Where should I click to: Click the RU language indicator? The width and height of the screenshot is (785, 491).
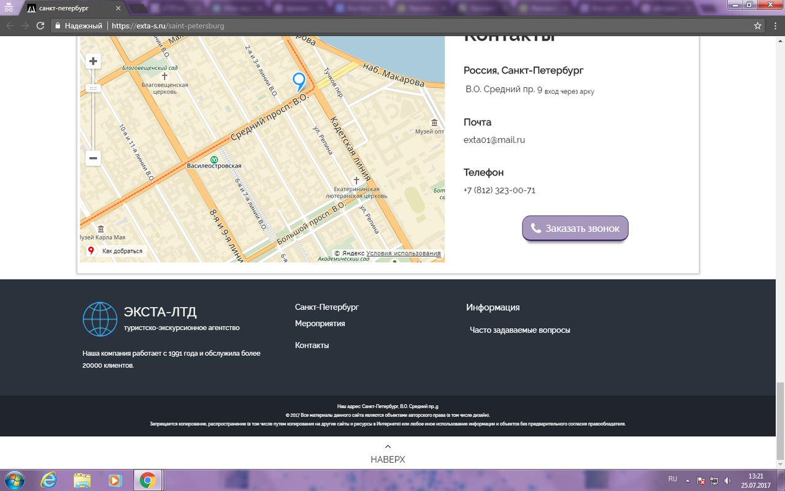(673, 479)
